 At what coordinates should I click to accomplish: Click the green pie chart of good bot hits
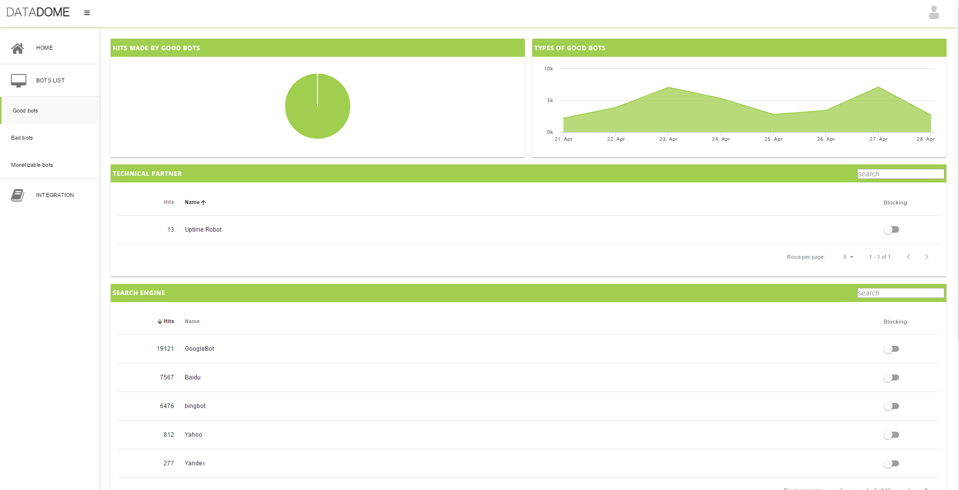click(x=317, y=106)
